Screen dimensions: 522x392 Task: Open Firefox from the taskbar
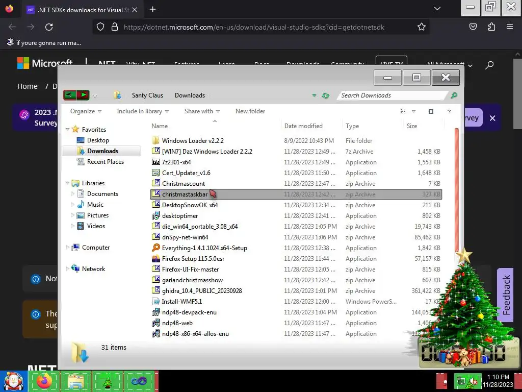[x=44, y=381]
